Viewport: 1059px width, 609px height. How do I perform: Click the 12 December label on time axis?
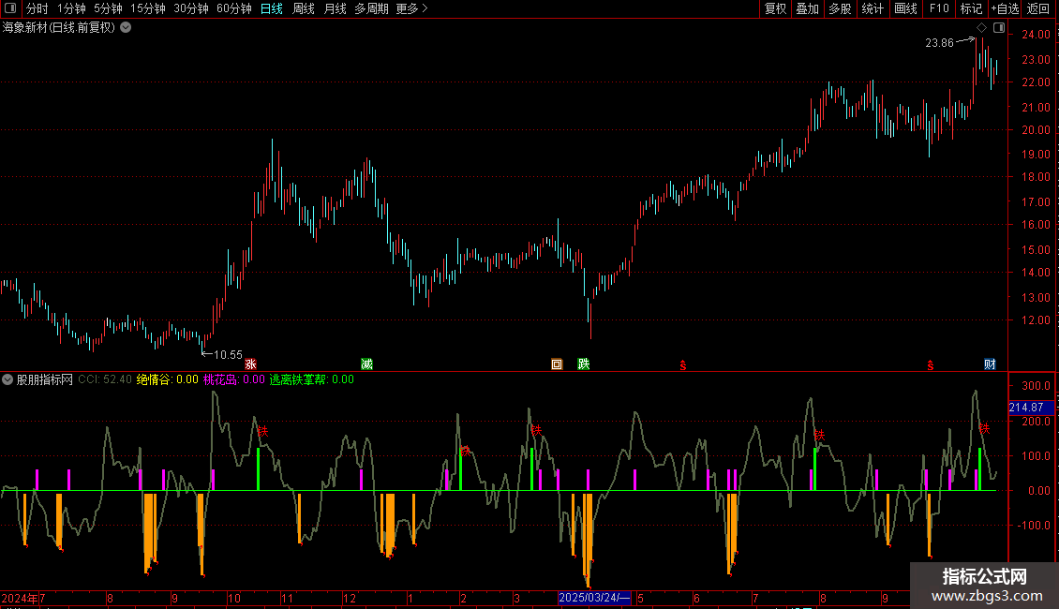(x=350, y=598)
